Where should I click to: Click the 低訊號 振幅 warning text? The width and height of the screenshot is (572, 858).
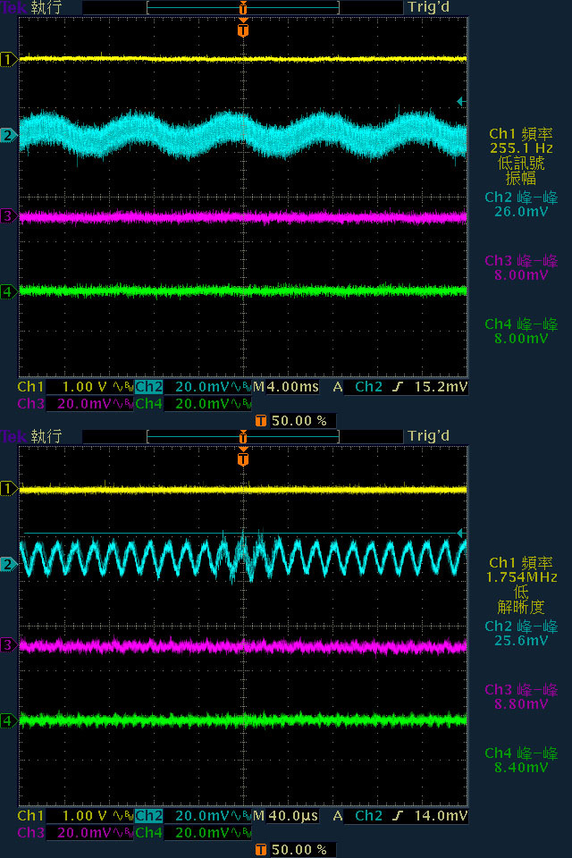pos(521,171)
